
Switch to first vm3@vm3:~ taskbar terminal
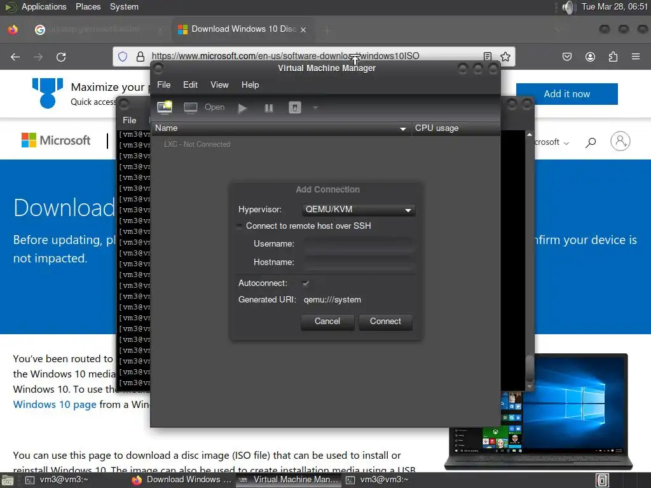tap(57, 480)
